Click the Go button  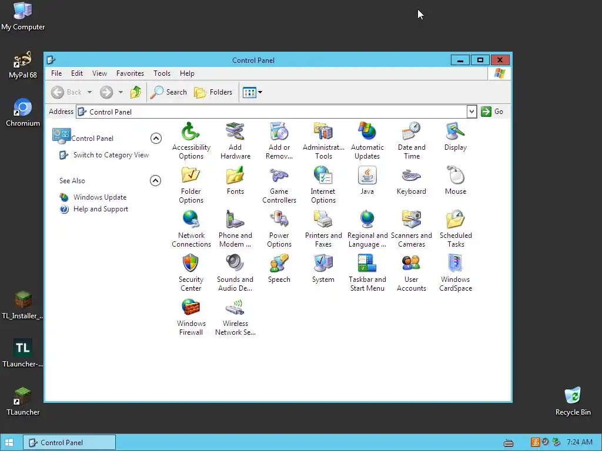click(x=492, y=112)
